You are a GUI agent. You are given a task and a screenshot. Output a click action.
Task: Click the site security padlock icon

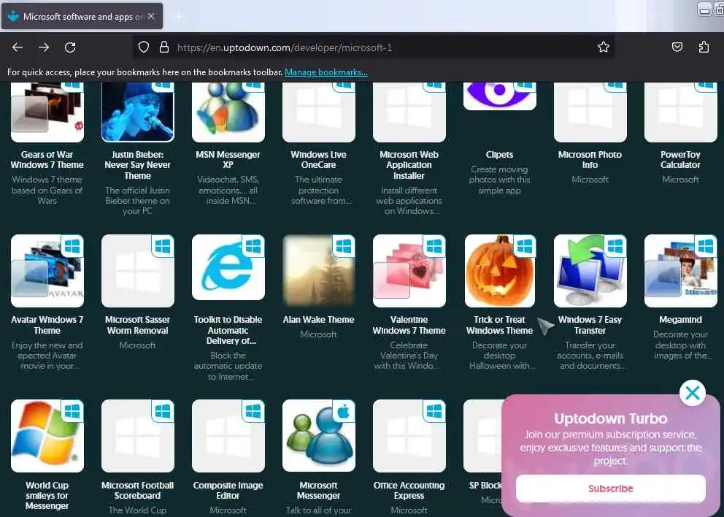coord(164,47)
